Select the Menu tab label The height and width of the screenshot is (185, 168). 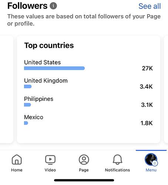point(151,170)
